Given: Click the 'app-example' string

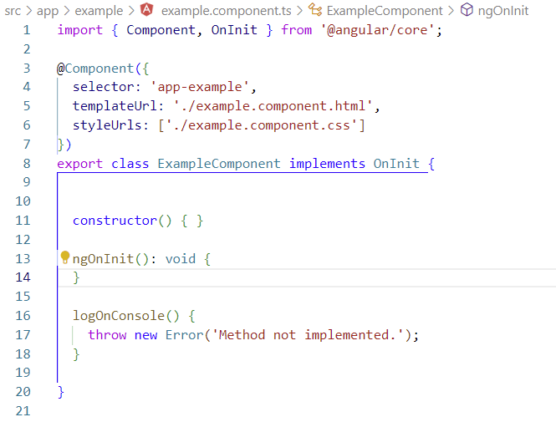Looking at the screenshot, I should click(x=200, y=87).
